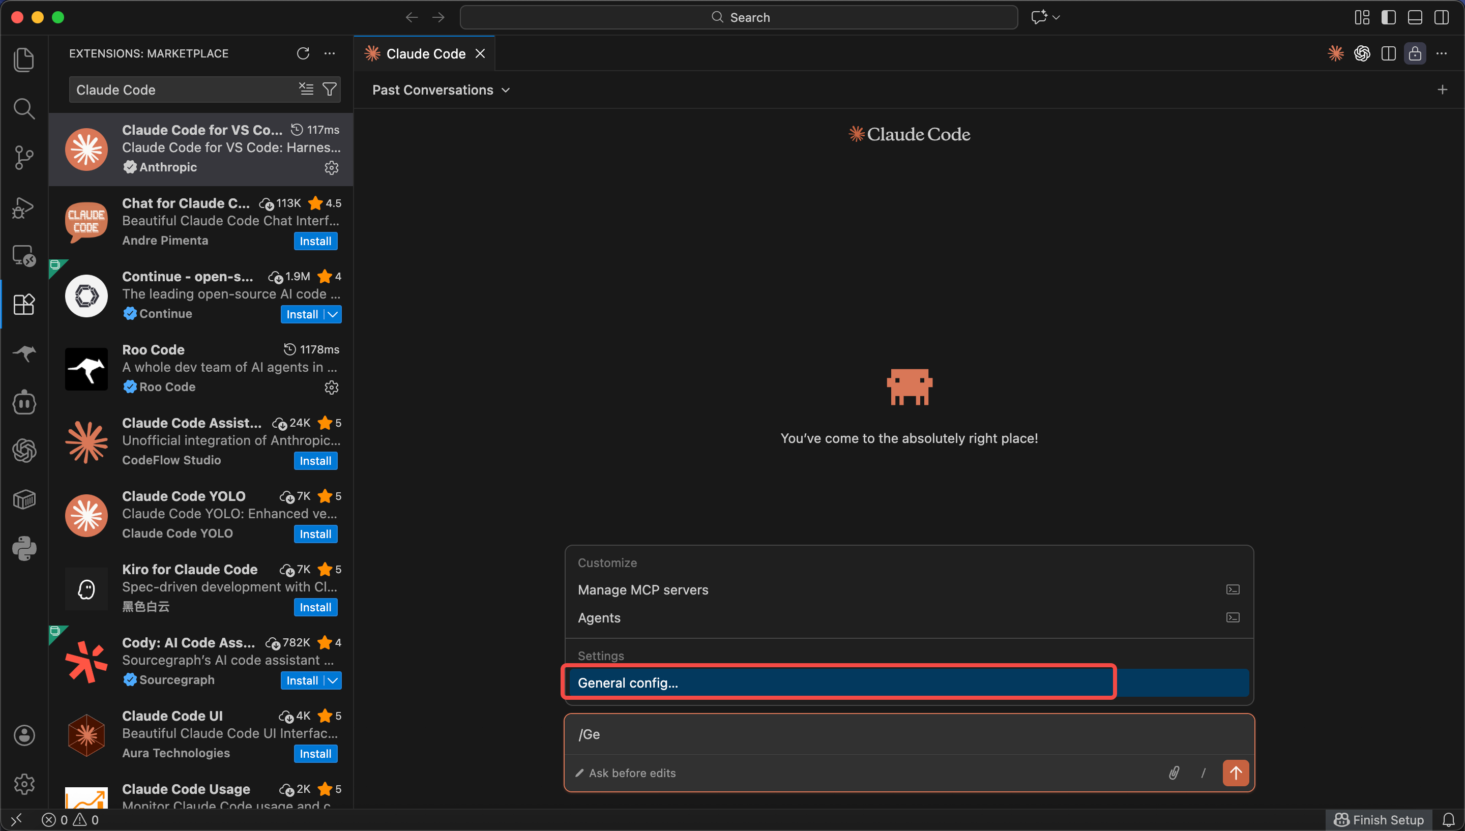Select the General config… command

[909, 682]
